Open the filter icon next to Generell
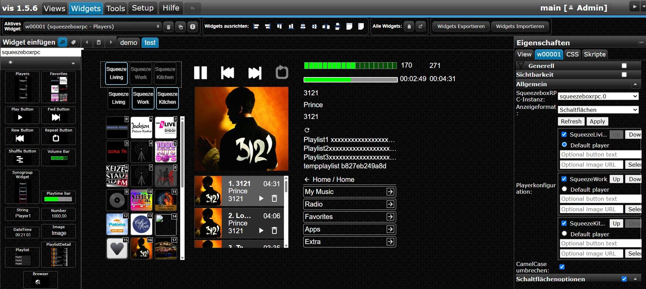The height and width of the screenshot is (289, 646). (x=521, y=66)
